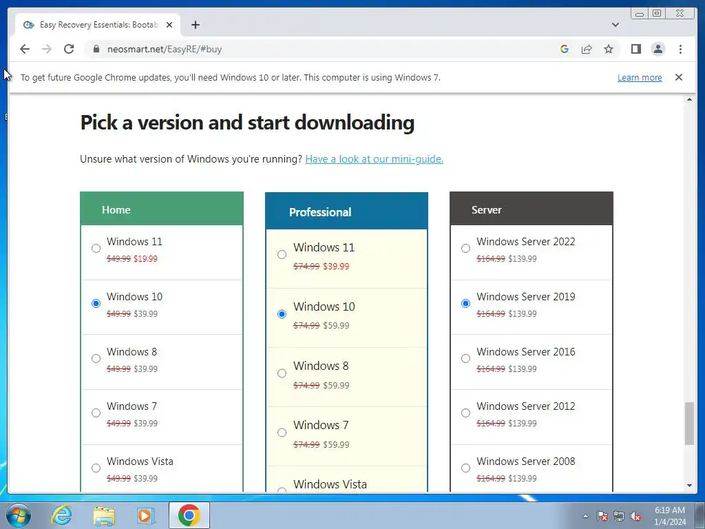Open the Learn more link

640,77
